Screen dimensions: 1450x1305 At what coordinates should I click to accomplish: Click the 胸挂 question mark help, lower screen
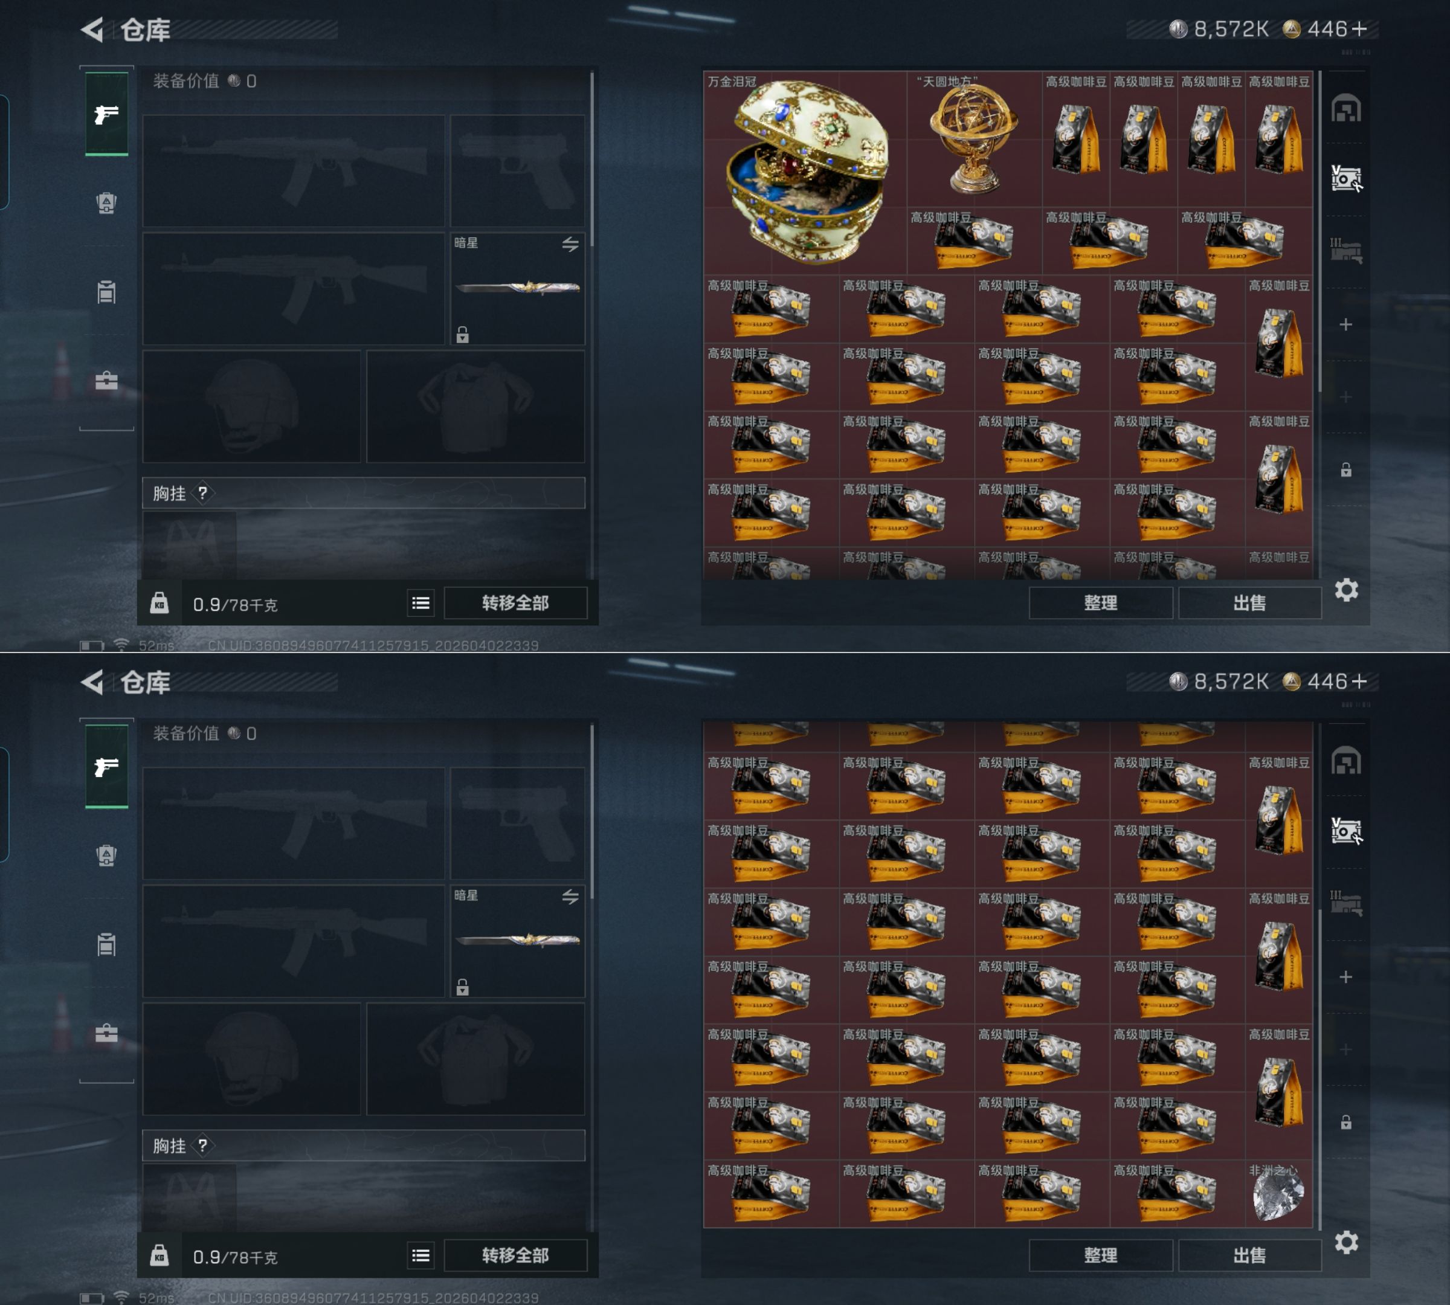coord(203,1145)
